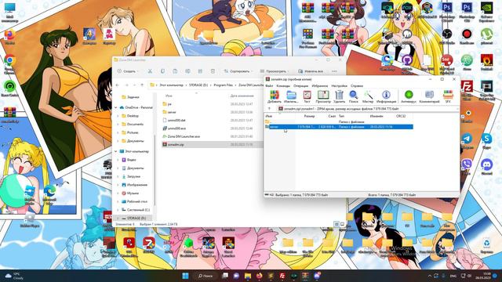Open the WinRAR address path dropdown
Image resolution: width=502 pixels, height=282 pixels.
pyautogui.click(x=457, y=109)
